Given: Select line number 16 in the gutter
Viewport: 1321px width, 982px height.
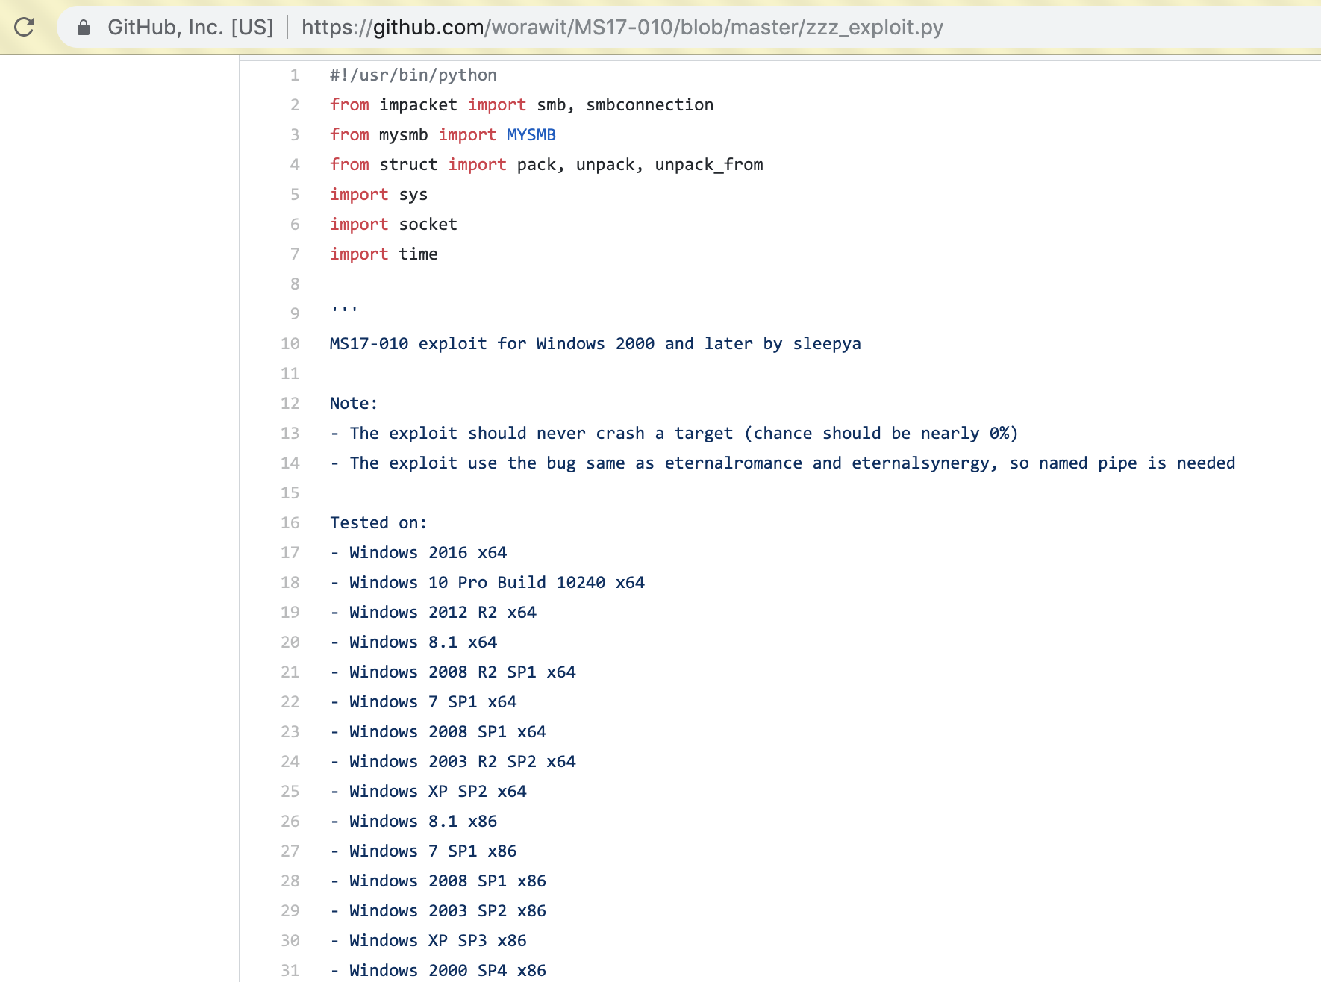Looking at the screenshot, I should coord(290,523).
